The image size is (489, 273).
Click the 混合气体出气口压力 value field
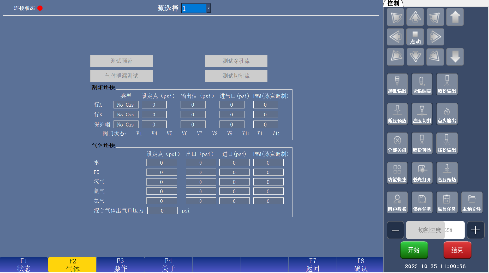[x=162, y=211]
